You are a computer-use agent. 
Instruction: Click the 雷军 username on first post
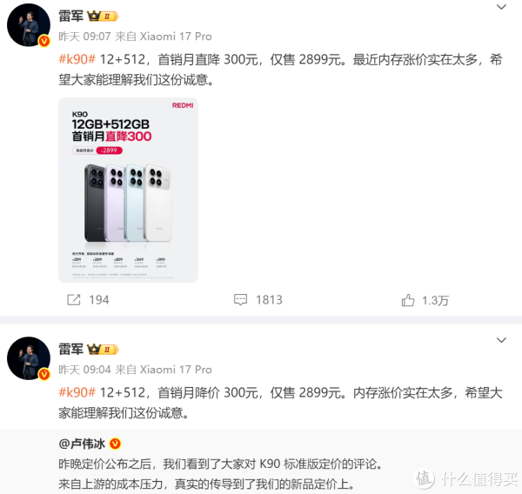71,16
